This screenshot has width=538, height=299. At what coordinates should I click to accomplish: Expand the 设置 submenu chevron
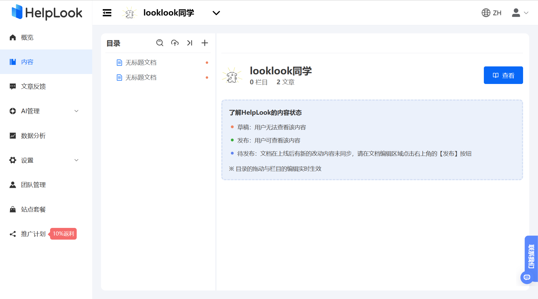click(x=76, y=160)
